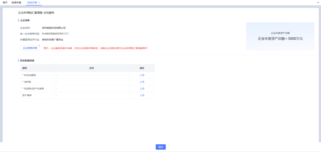Click the 企业信息 section heading

point(25,20)
